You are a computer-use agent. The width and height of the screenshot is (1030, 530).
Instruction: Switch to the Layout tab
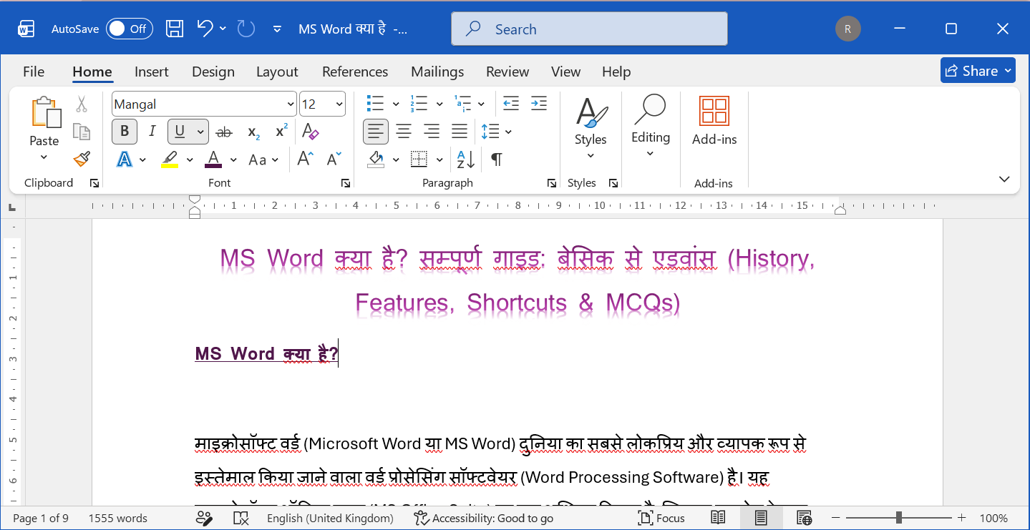(x=277, y=72)
